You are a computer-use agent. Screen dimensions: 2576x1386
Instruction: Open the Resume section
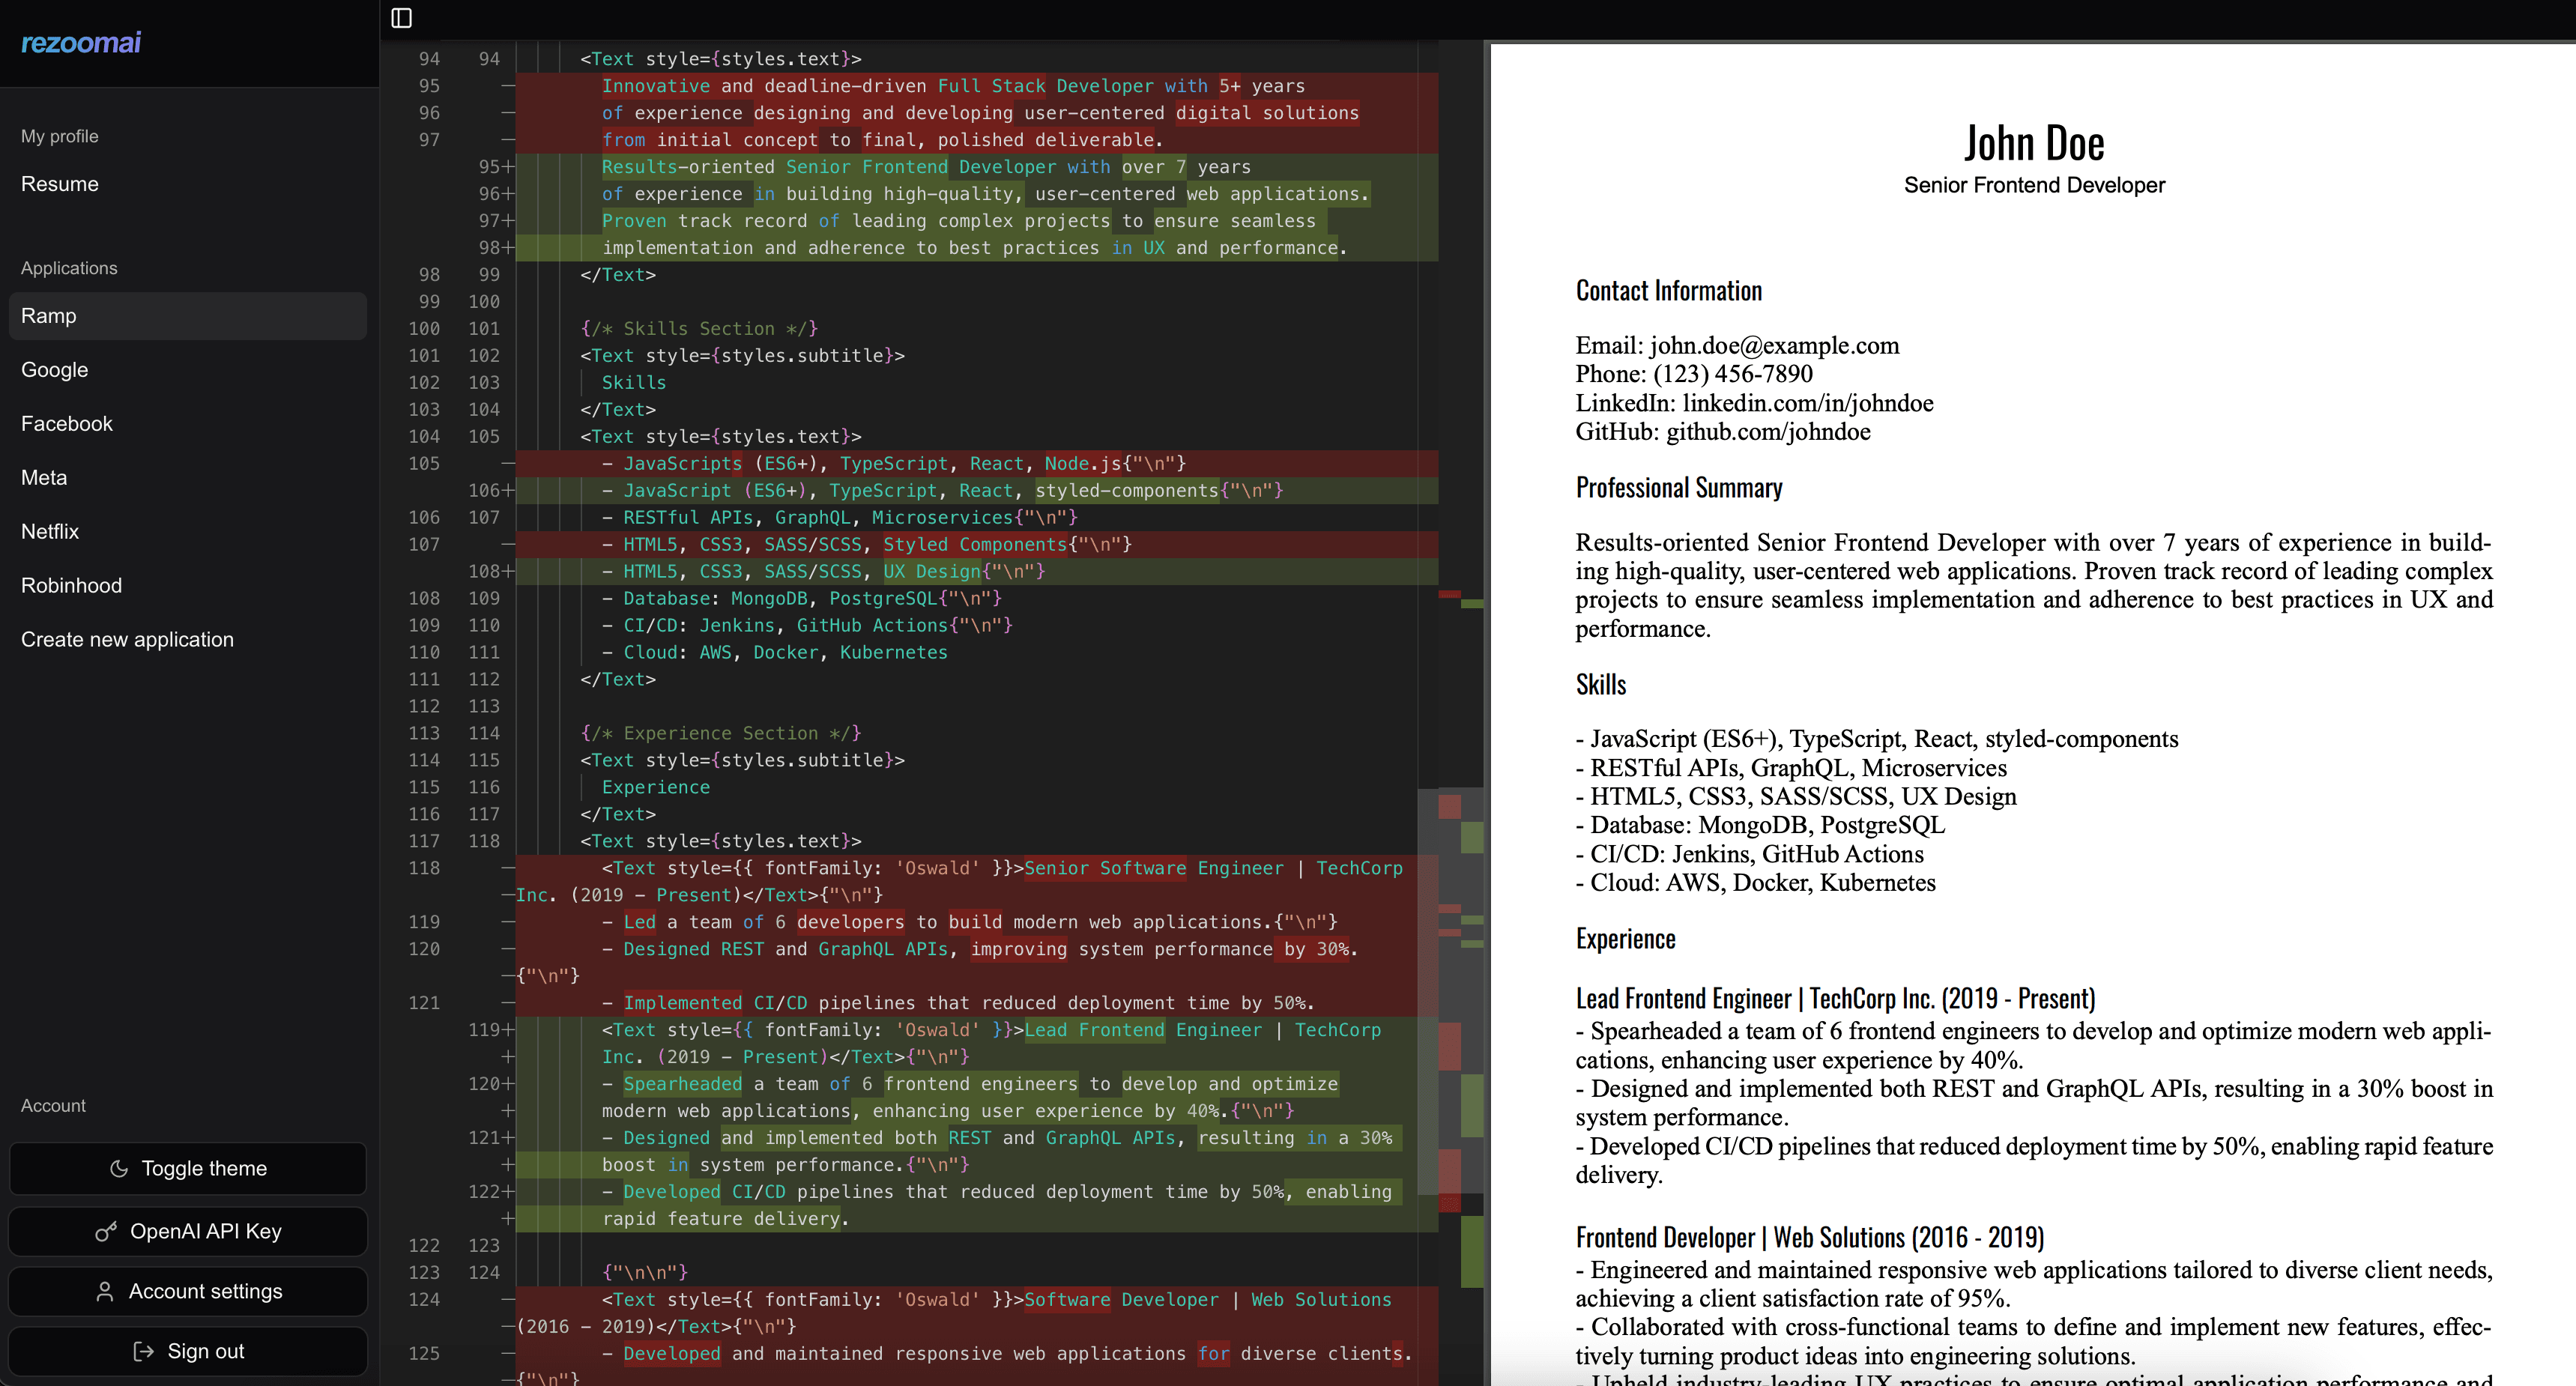[59, 184]
